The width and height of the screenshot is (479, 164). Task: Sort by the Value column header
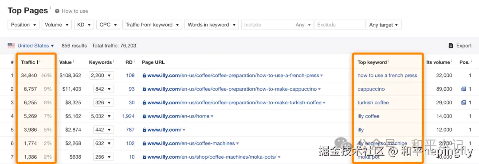[65, 62]
